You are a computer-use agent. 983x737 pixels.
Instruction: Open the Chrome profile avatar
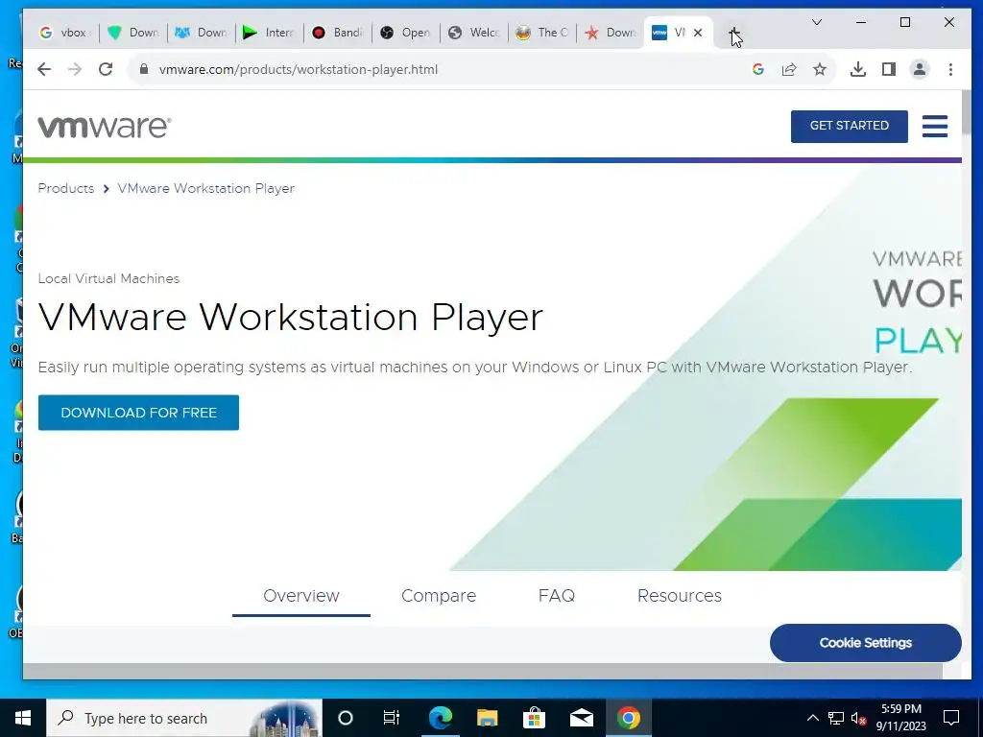(919, 69)
